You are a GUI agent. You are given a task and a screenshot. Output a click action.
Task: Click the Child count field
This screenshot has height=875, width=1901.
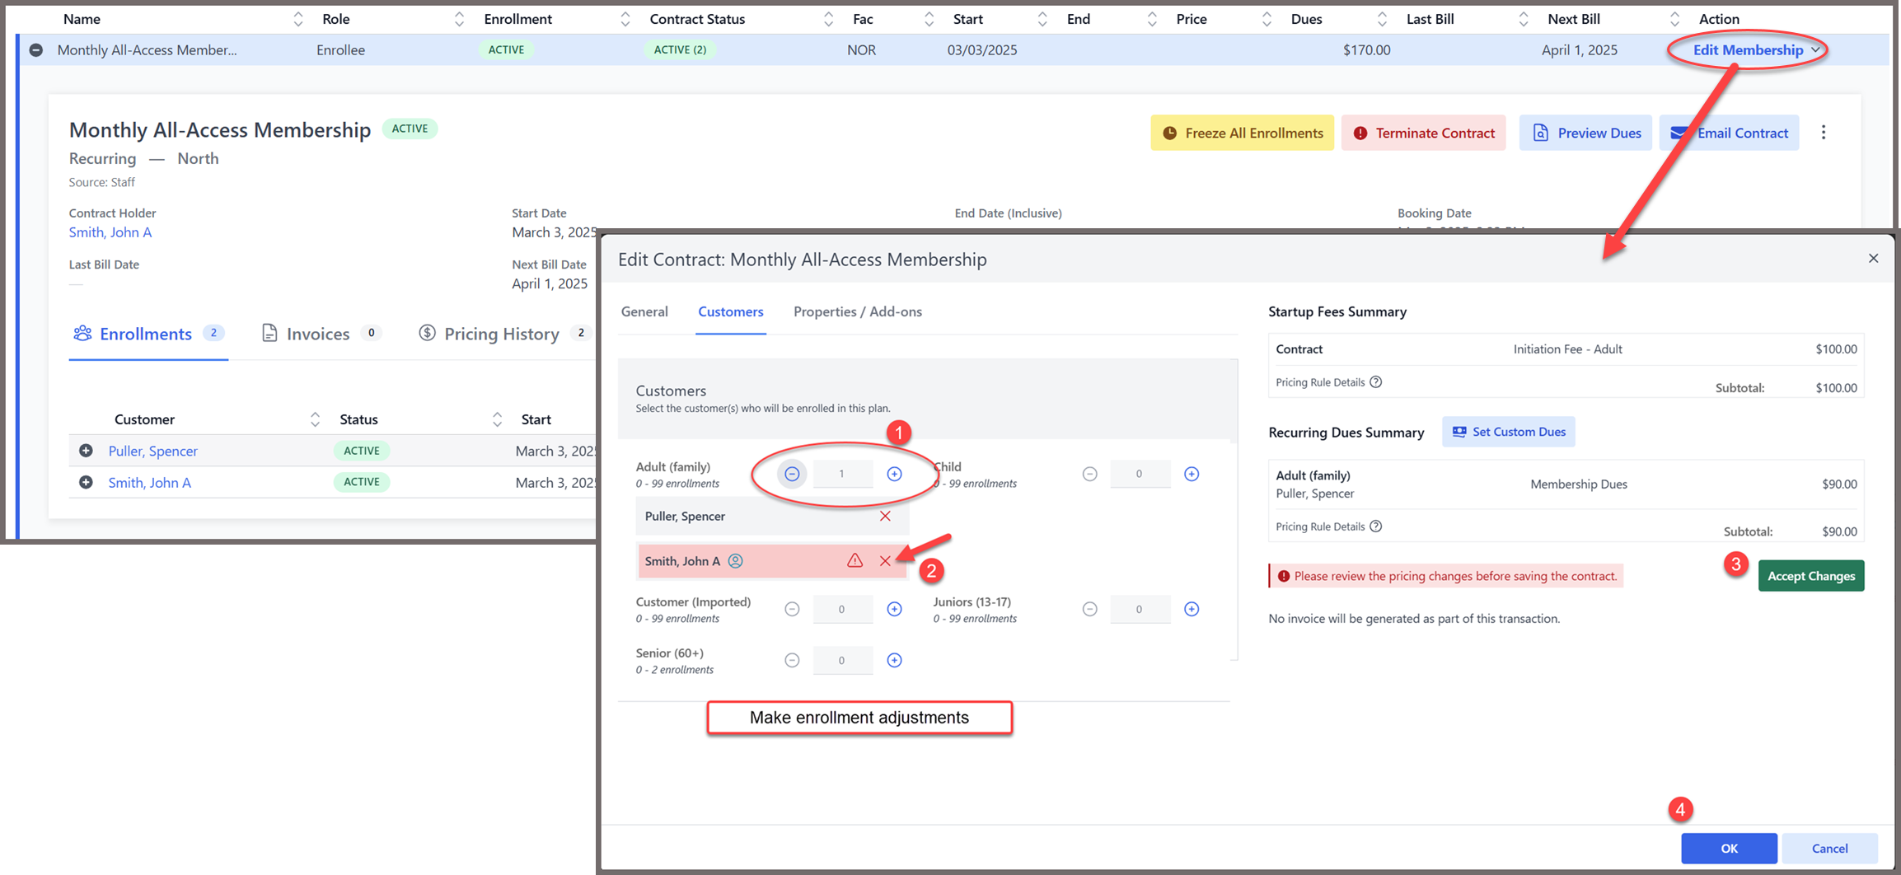(x=1140, y=474)
